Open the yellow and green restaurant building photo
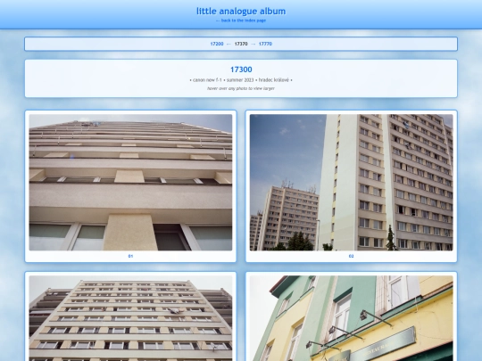This screenshot has height=361, width=482. 352,318
